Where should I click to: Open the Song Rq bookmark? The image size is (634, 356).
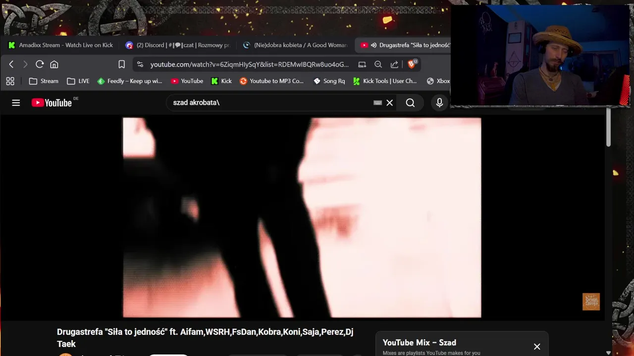pyautogui.click(x=329, y=81)
